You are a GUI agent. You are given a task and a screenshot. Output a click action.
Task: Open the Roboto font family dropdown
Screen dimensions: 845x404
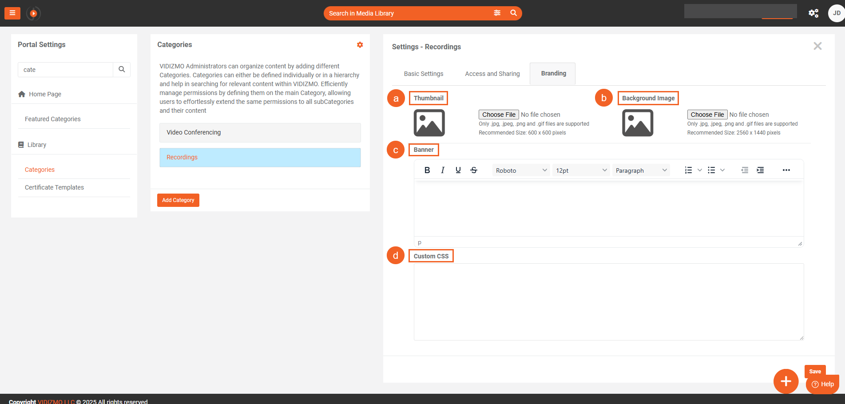coord(521,170)
